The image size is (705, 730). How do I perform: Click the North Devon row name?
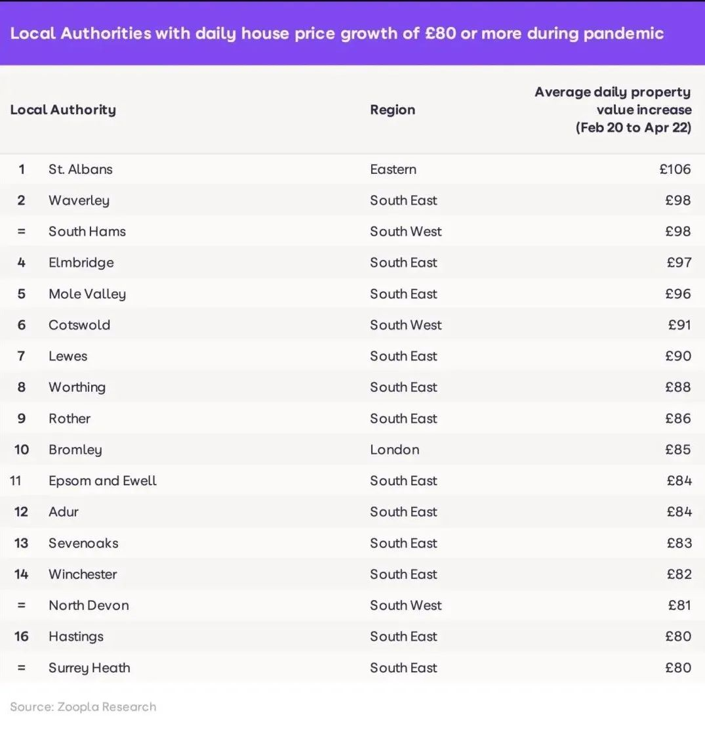pos(89,605)
